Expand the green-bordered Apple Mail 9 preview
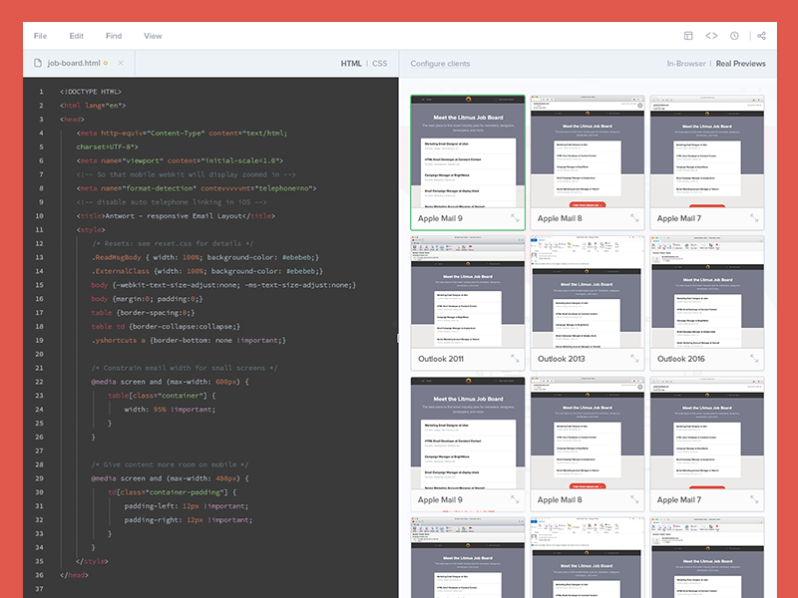Viewport: 798px width, 598px height. click(x=515, y=218)
